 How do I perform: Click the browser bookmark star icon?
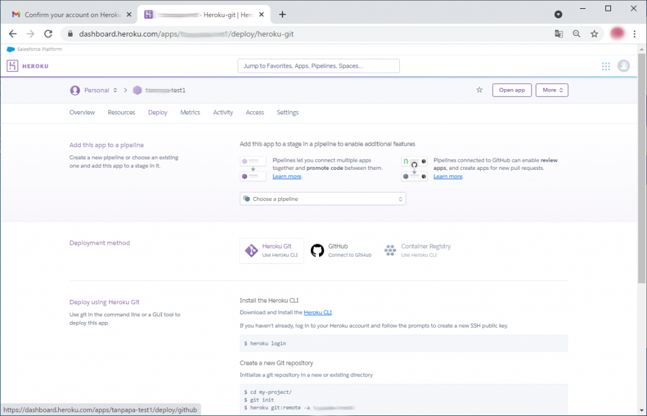[594, 34]
